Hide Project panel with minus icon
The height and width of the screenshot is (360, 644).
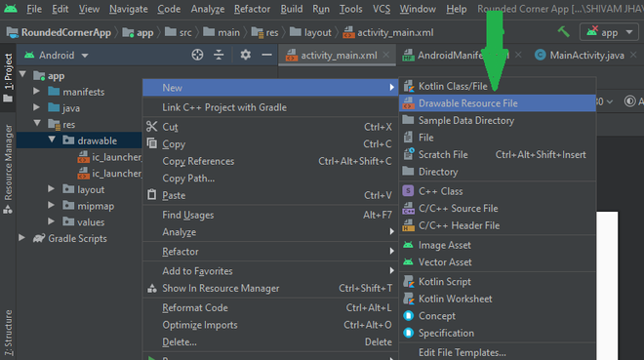[266, 55]
